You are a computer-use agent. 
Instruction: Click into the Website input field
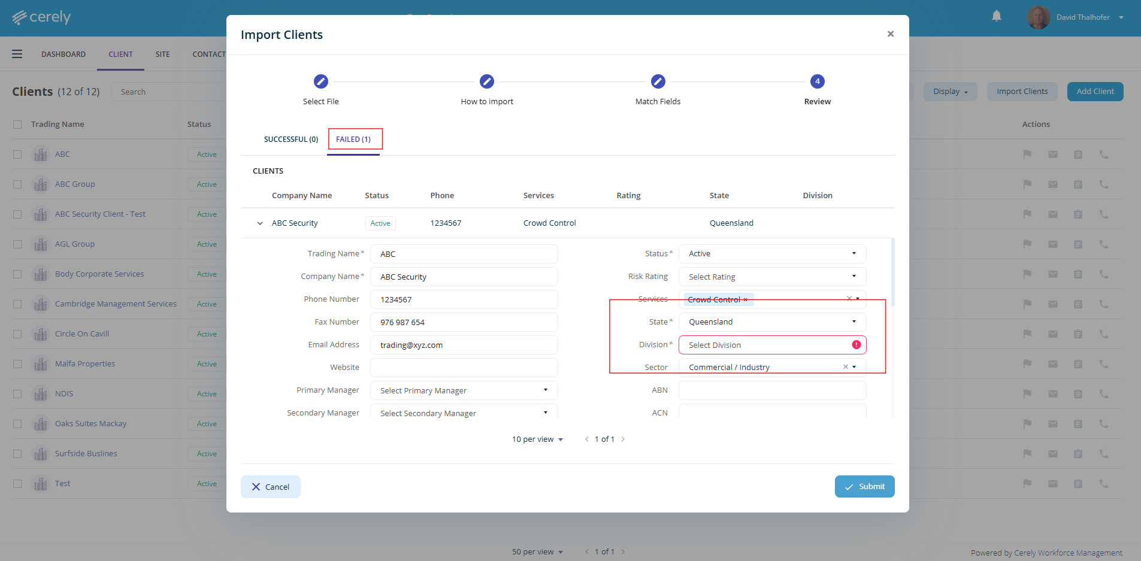click(x=464, y=368)
